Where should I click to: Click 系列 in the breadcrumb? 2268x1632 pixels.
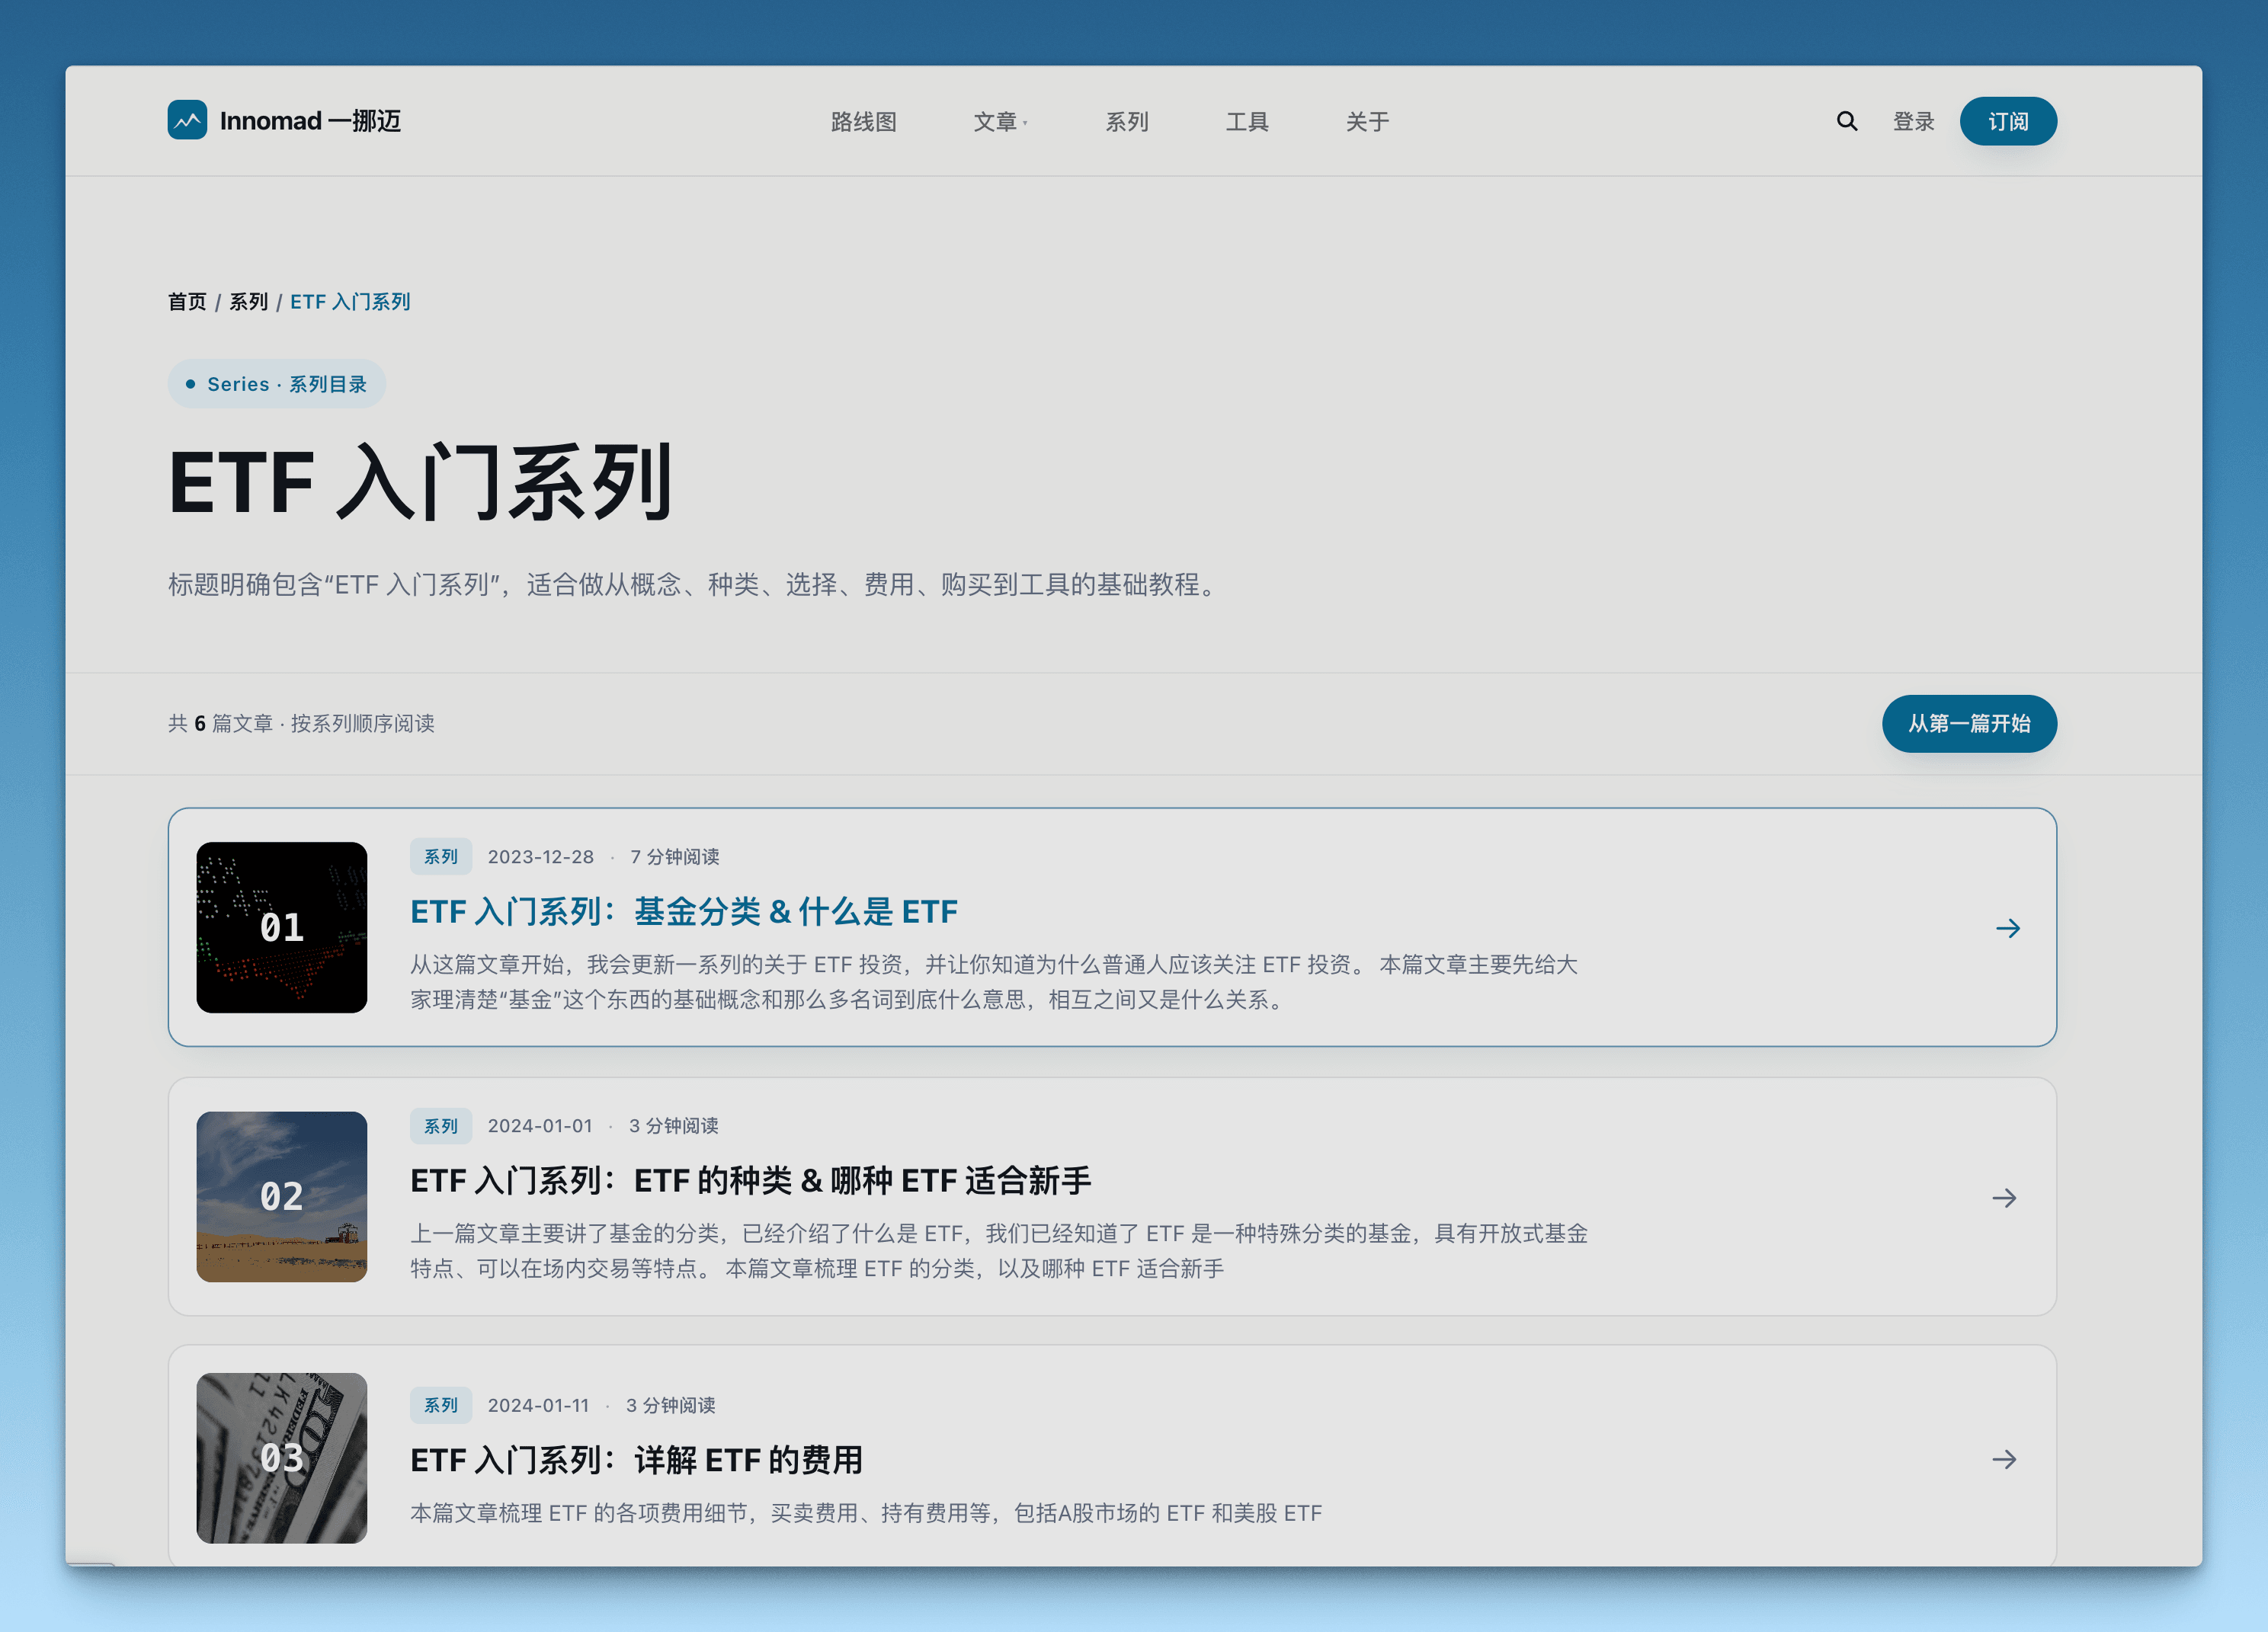tap(249, 302)
